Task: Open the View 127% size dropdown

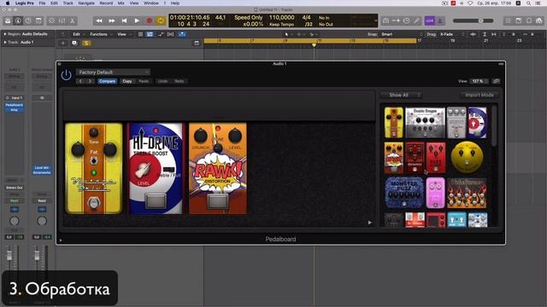Action: point(479,81)
